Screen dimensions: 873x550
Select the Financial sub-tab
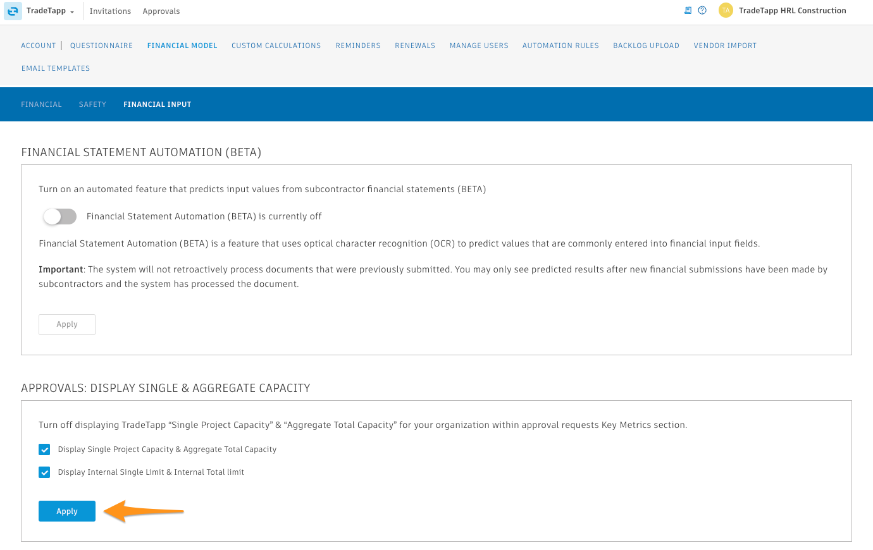tap(41, 104)
